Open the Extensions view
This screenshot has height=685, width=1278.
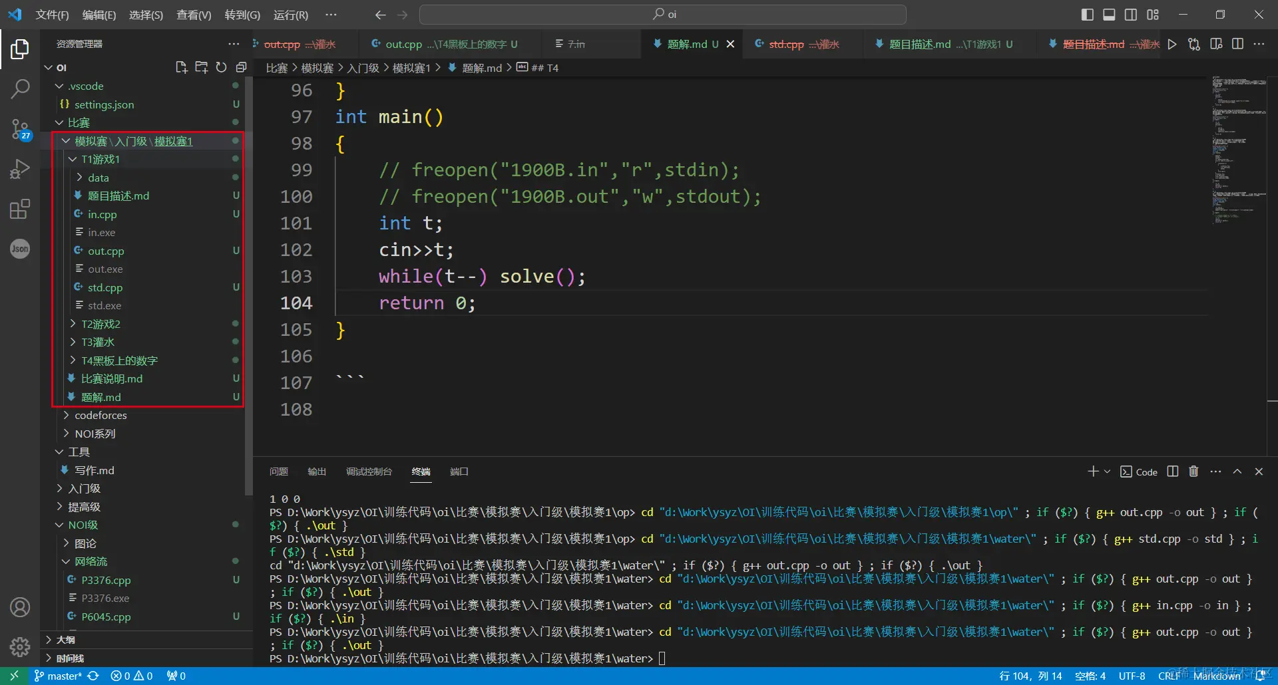20,209
